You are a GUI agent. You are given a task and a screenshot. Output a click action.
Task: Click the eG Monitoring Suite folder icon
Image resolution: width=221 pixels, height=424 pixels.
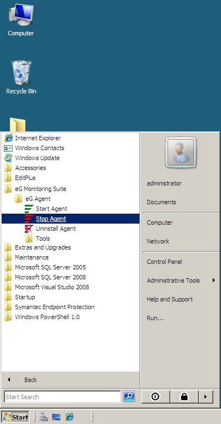click(8, 189)
